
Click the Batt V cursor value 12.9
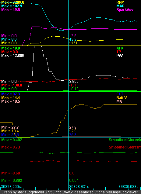(73, 131)
